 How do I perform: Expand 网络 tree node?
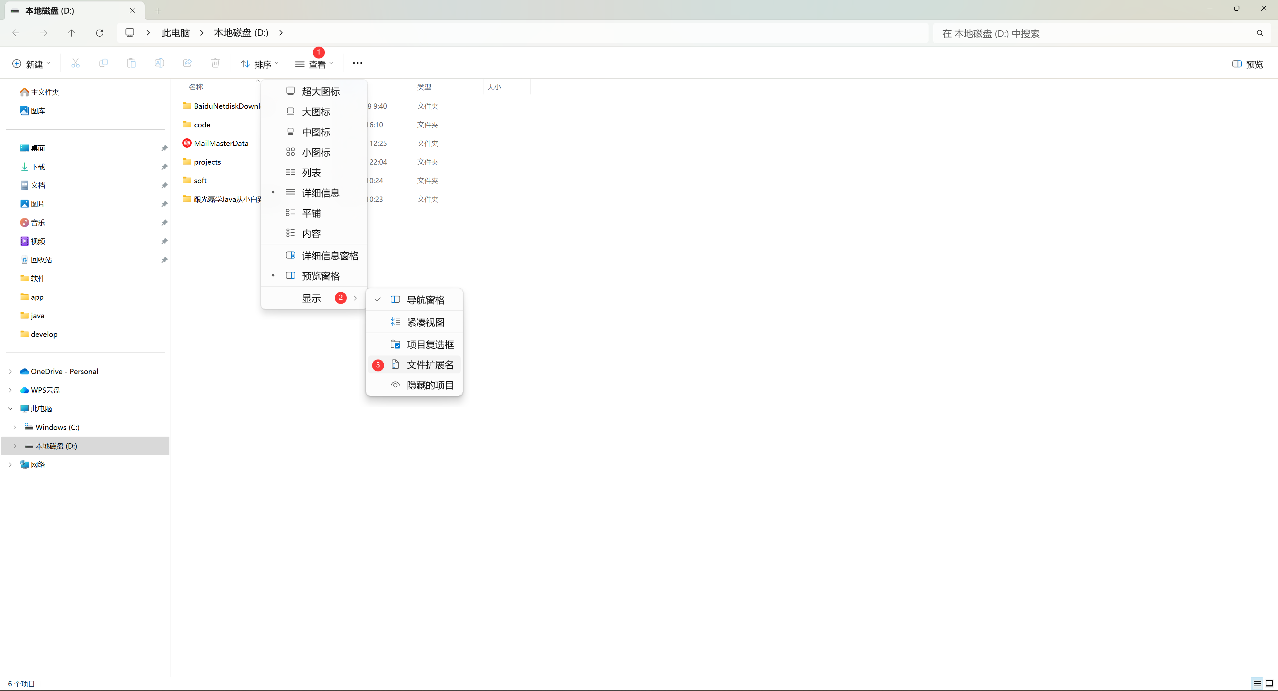10,465
